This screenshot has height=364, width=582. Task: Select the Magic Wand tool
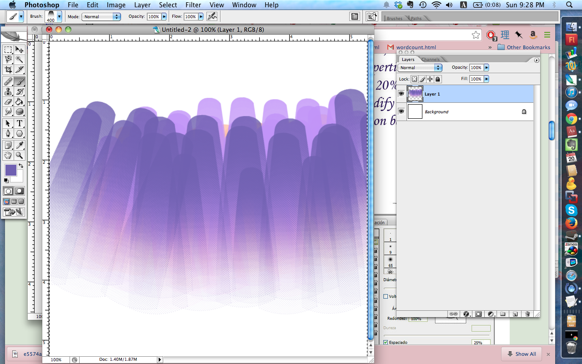click(x=20, y=60)
